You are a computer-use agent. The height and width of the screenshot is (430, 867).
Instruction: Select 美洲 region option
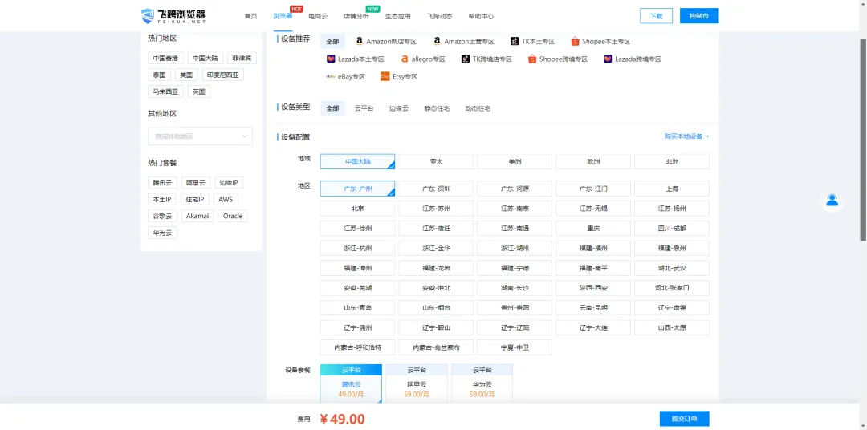pos(515,162)
